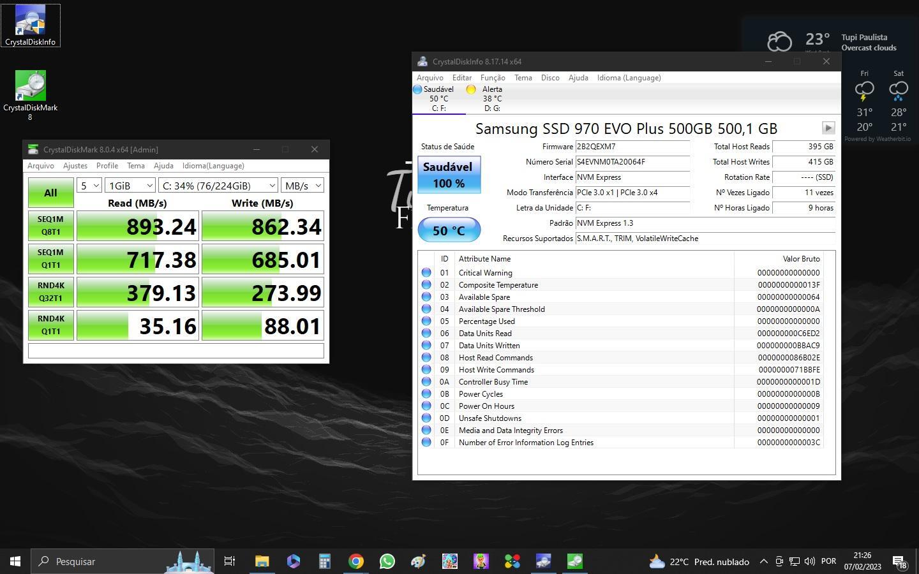Show hidden system tray icons
The height and width of the screenshot is (574, 919).
point(763,561)
